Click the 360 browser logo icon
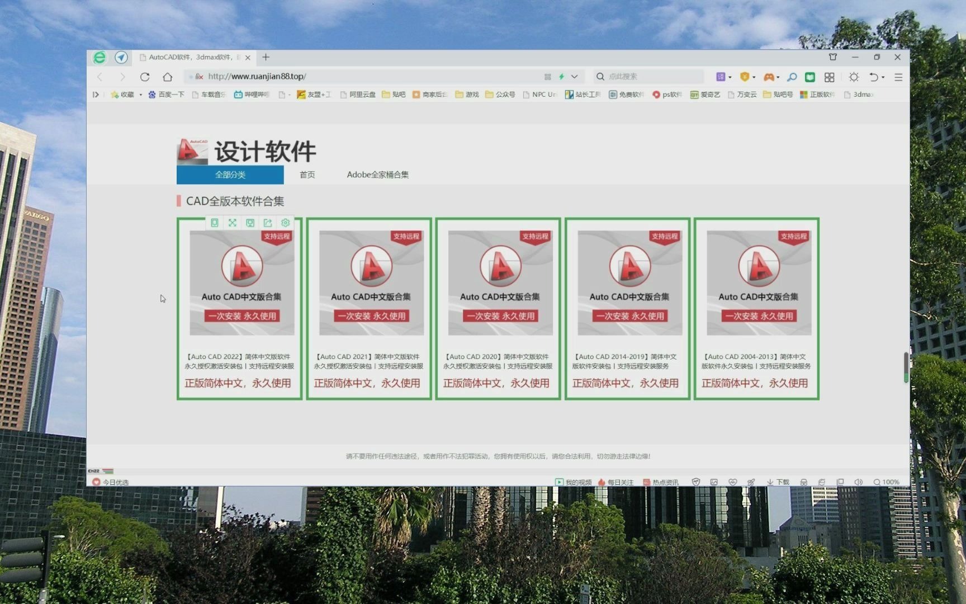The width and height of the screenshot is (966, 604). (x=100, y=58)
